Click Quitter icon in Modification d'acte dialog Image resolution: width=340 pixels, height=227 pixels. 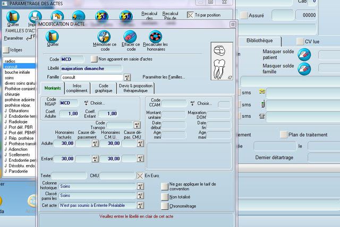pos(52,37)
